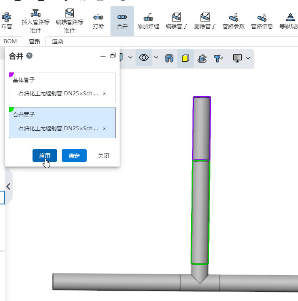Click the 基体管子 pipe name text
The image size is (298, 301).
(58, 94)
